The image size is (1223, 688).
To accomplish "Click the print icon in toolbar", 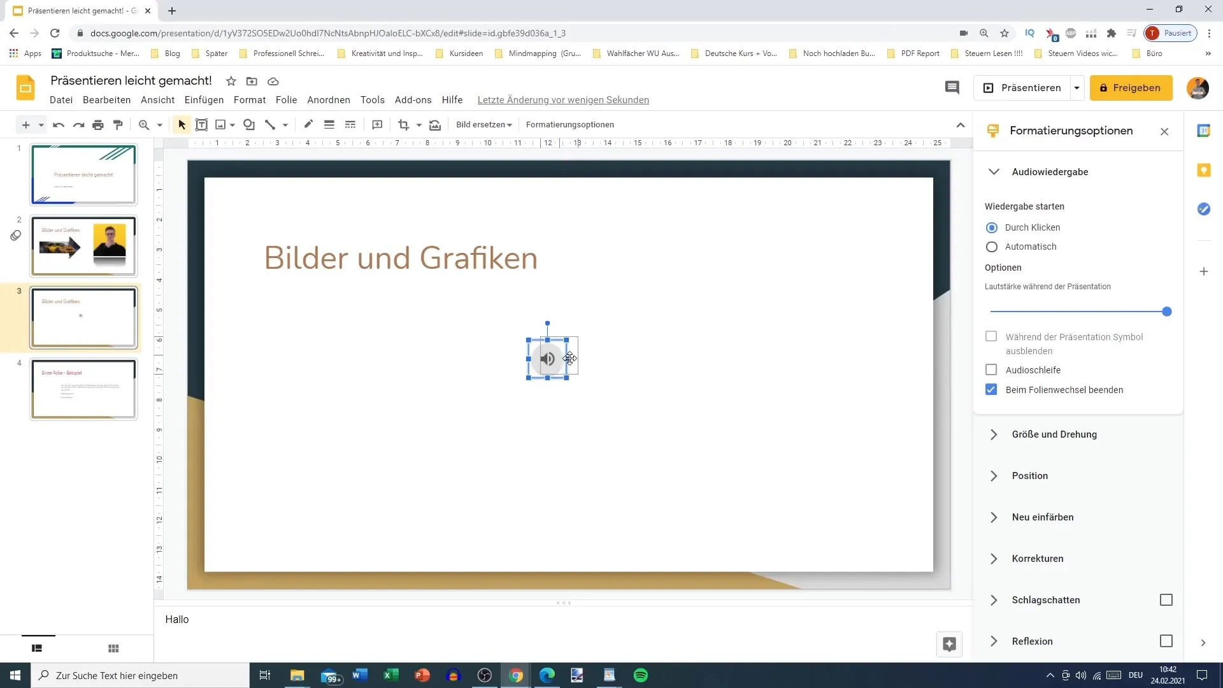I will 97,125.
